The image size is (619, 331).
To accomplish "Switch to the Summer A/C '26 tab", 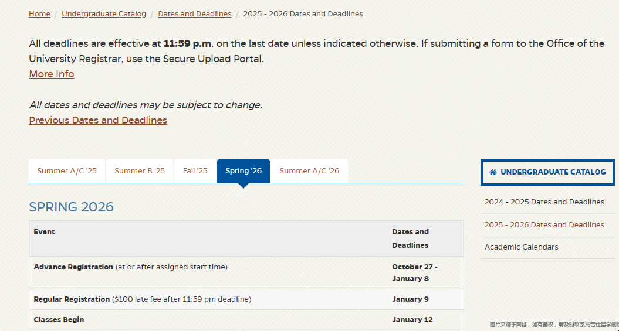I will click(309, 171).
